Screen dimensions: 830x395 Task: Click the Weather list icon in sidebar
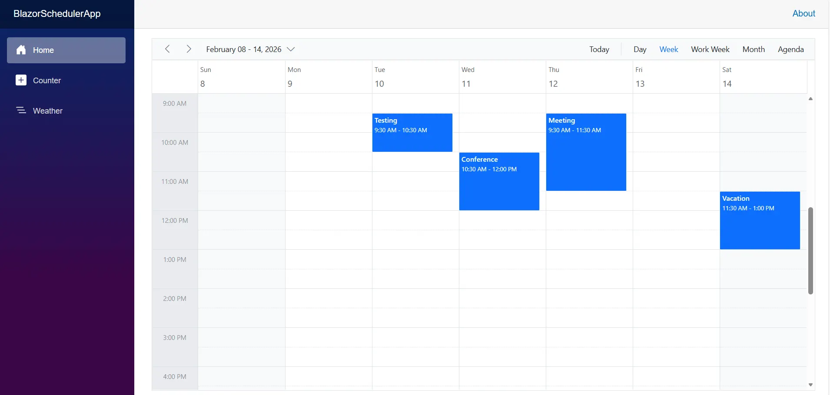click(21, 110)
